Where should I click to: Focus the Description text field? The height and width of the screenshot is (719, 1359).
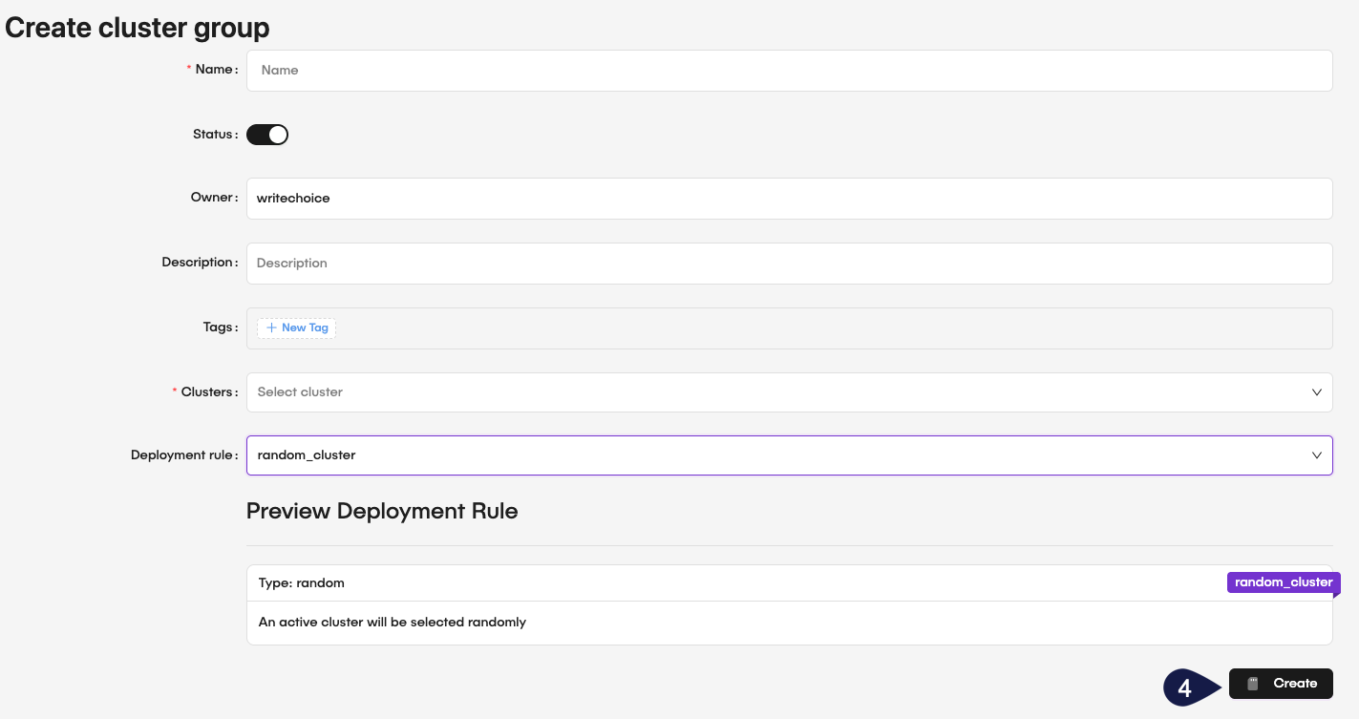point(789,264)
